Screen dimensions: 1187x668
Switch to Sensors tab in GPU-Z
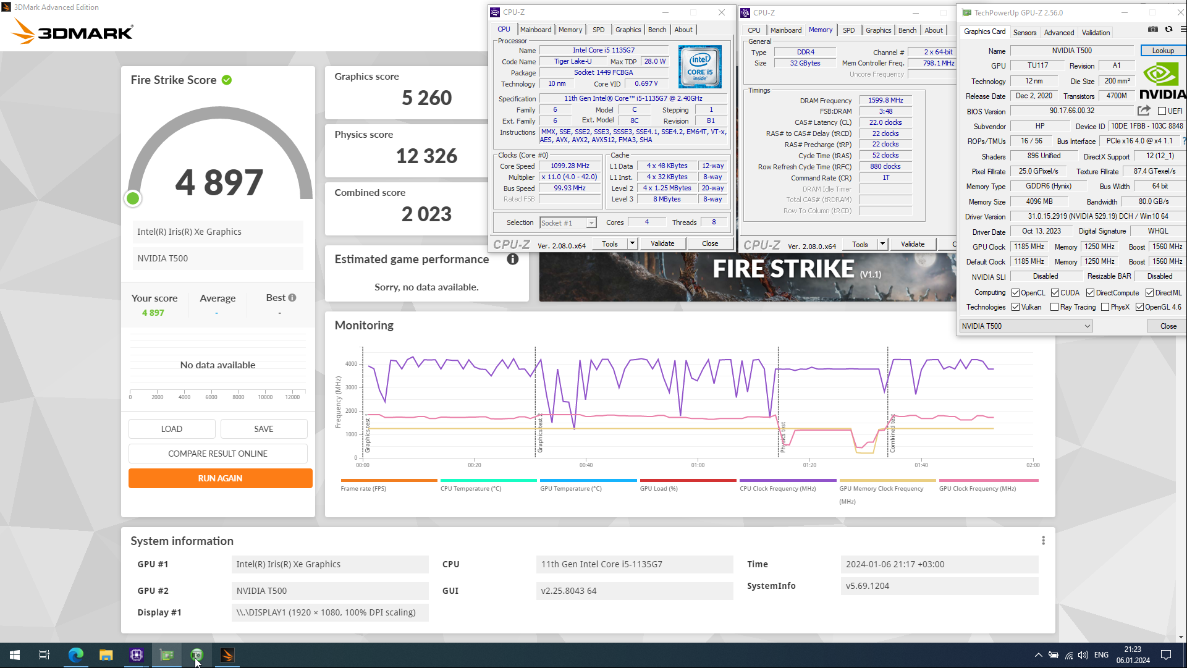coord(1024,33)
